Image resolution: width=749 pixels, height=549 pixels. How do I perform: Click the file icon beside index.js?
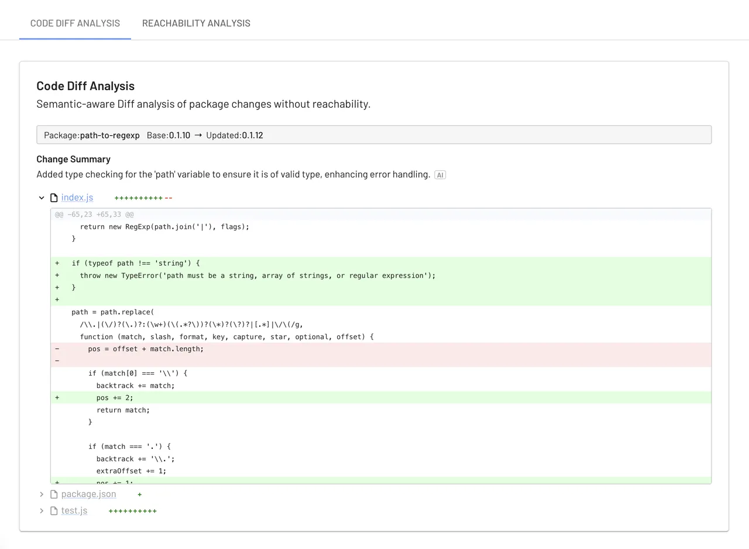[x=54, y=198]
